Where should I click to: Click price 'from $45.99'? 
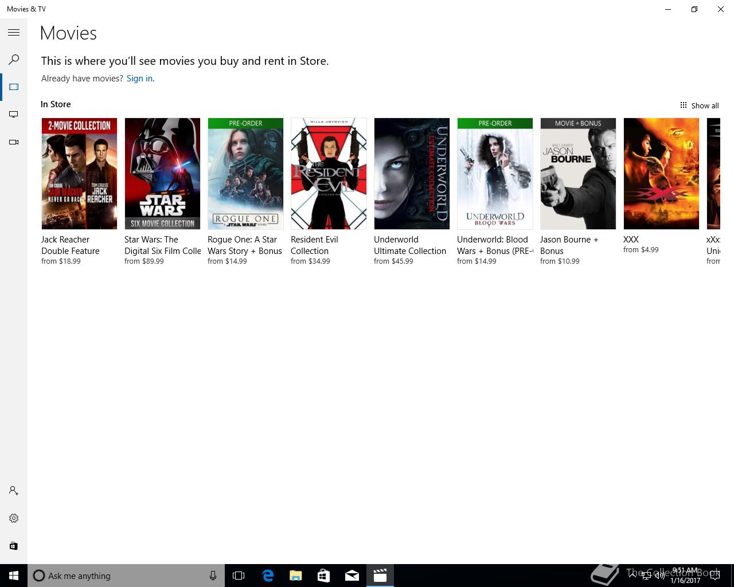tap(393, 261)
